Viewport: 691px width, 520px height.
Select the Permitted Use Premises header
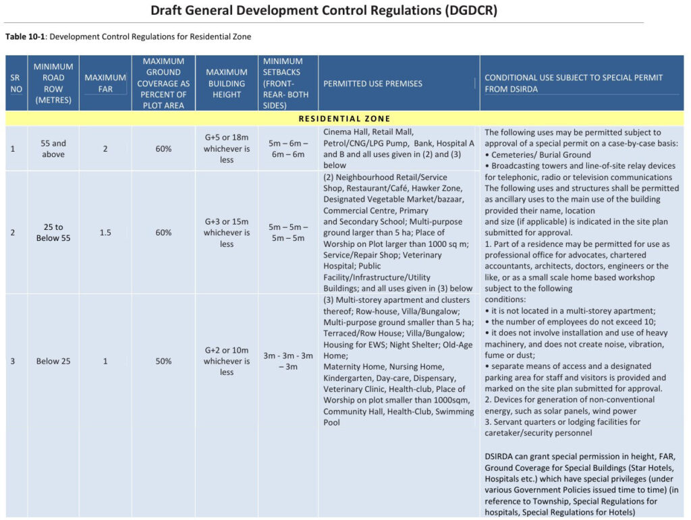[x=372, y=84]
